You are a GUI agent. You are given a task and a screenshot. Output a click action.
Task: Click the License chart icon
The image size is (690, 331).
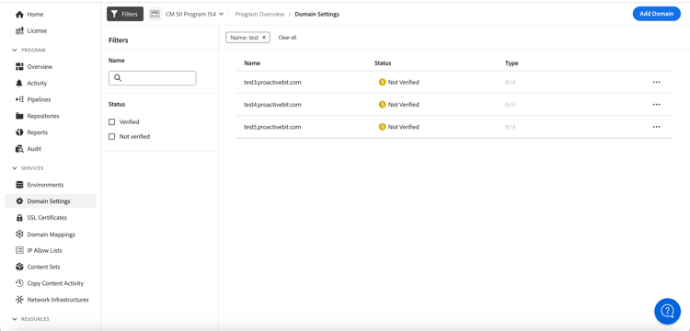tap(19, 30)
